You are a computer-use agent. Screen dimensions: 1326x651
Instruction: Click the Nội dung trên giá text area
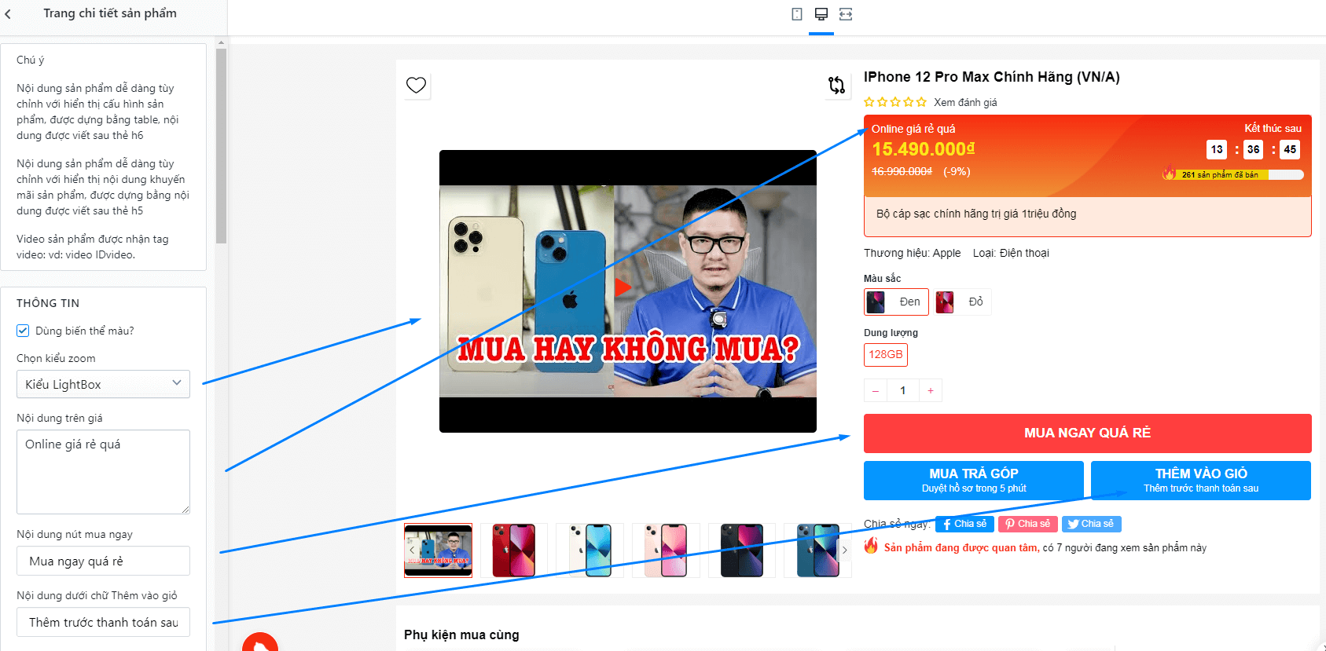click(x=103, y=472)
